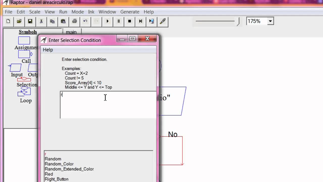Paste using the clipboard icon

click(x=63, y=21)
